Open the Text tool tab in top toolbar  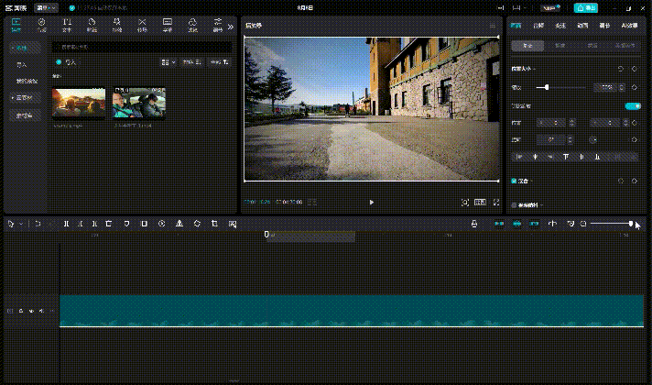tap(67, 25)
